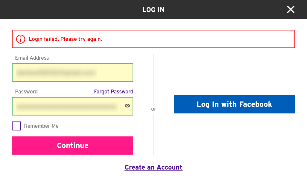Click inside the Password field
This screenshot has height=180, width=307.
tap(66, 106)
